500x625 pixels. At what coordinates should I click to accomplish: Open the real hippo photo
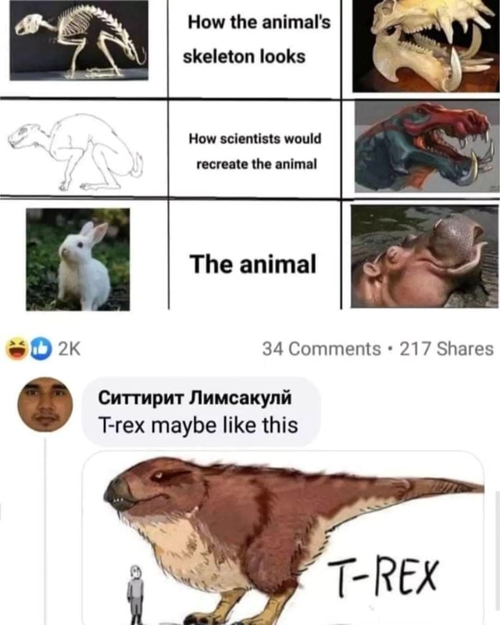(x=426, y=258)
